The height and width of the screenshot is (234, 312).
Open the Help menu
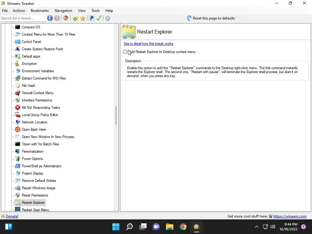coord(109,11)
